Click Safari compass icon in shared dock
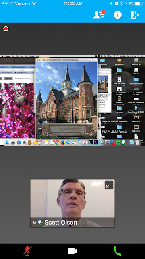The width and height of the screenshot is (145, 259). pos(19,142)
